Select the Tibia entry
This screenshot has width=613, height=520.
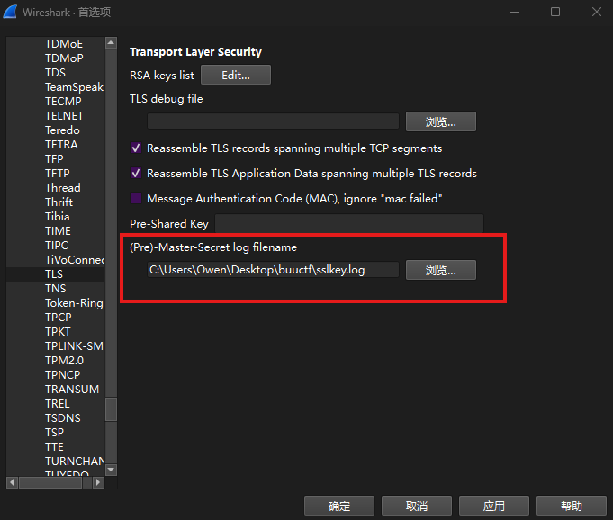tap(56, 217)
